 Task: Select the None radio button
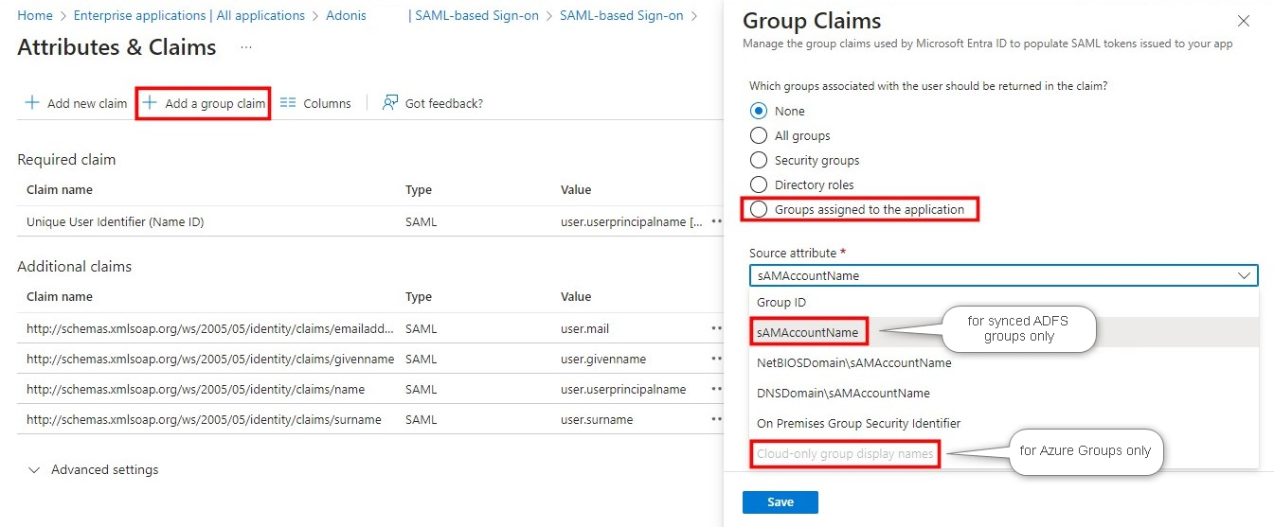(x=759, y=111)
